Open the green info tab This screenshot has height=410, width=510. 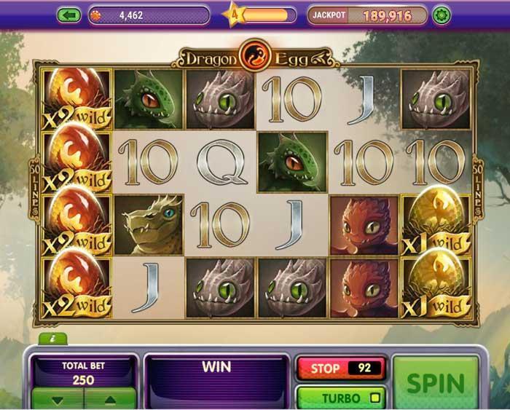(x=53, y=339)
